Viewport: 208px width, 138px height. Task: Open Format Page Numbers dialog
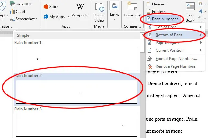coord(176,59)
